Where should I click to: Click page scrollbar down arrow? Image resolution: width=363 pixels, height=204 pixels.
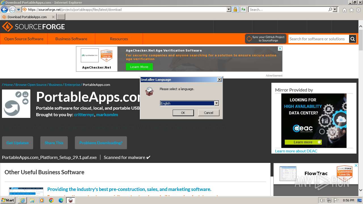click(361, 190)
